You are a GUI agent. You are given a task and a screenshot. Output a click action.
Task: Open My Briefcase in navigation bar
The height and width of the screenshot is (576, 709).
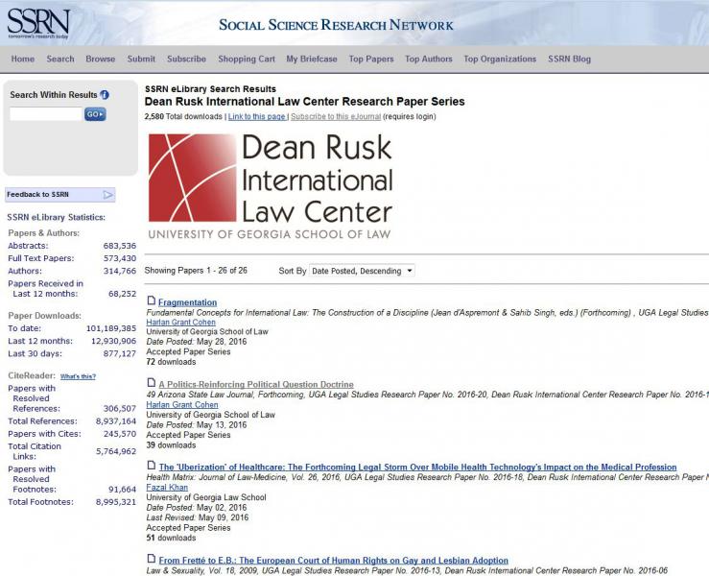312,59
